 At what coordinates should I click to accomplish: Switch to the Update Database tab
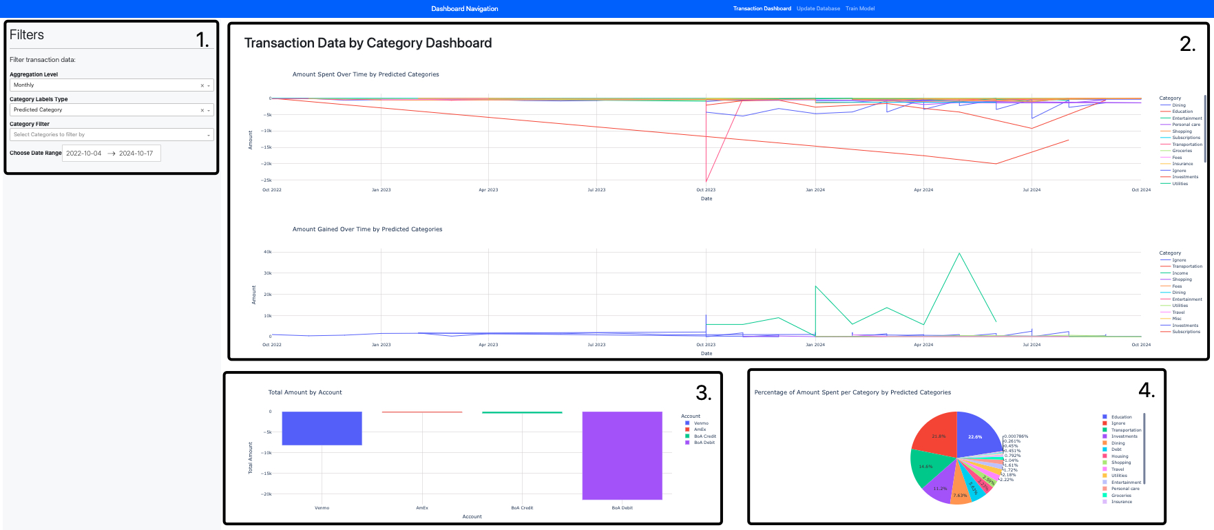click(x=818, y=8)
